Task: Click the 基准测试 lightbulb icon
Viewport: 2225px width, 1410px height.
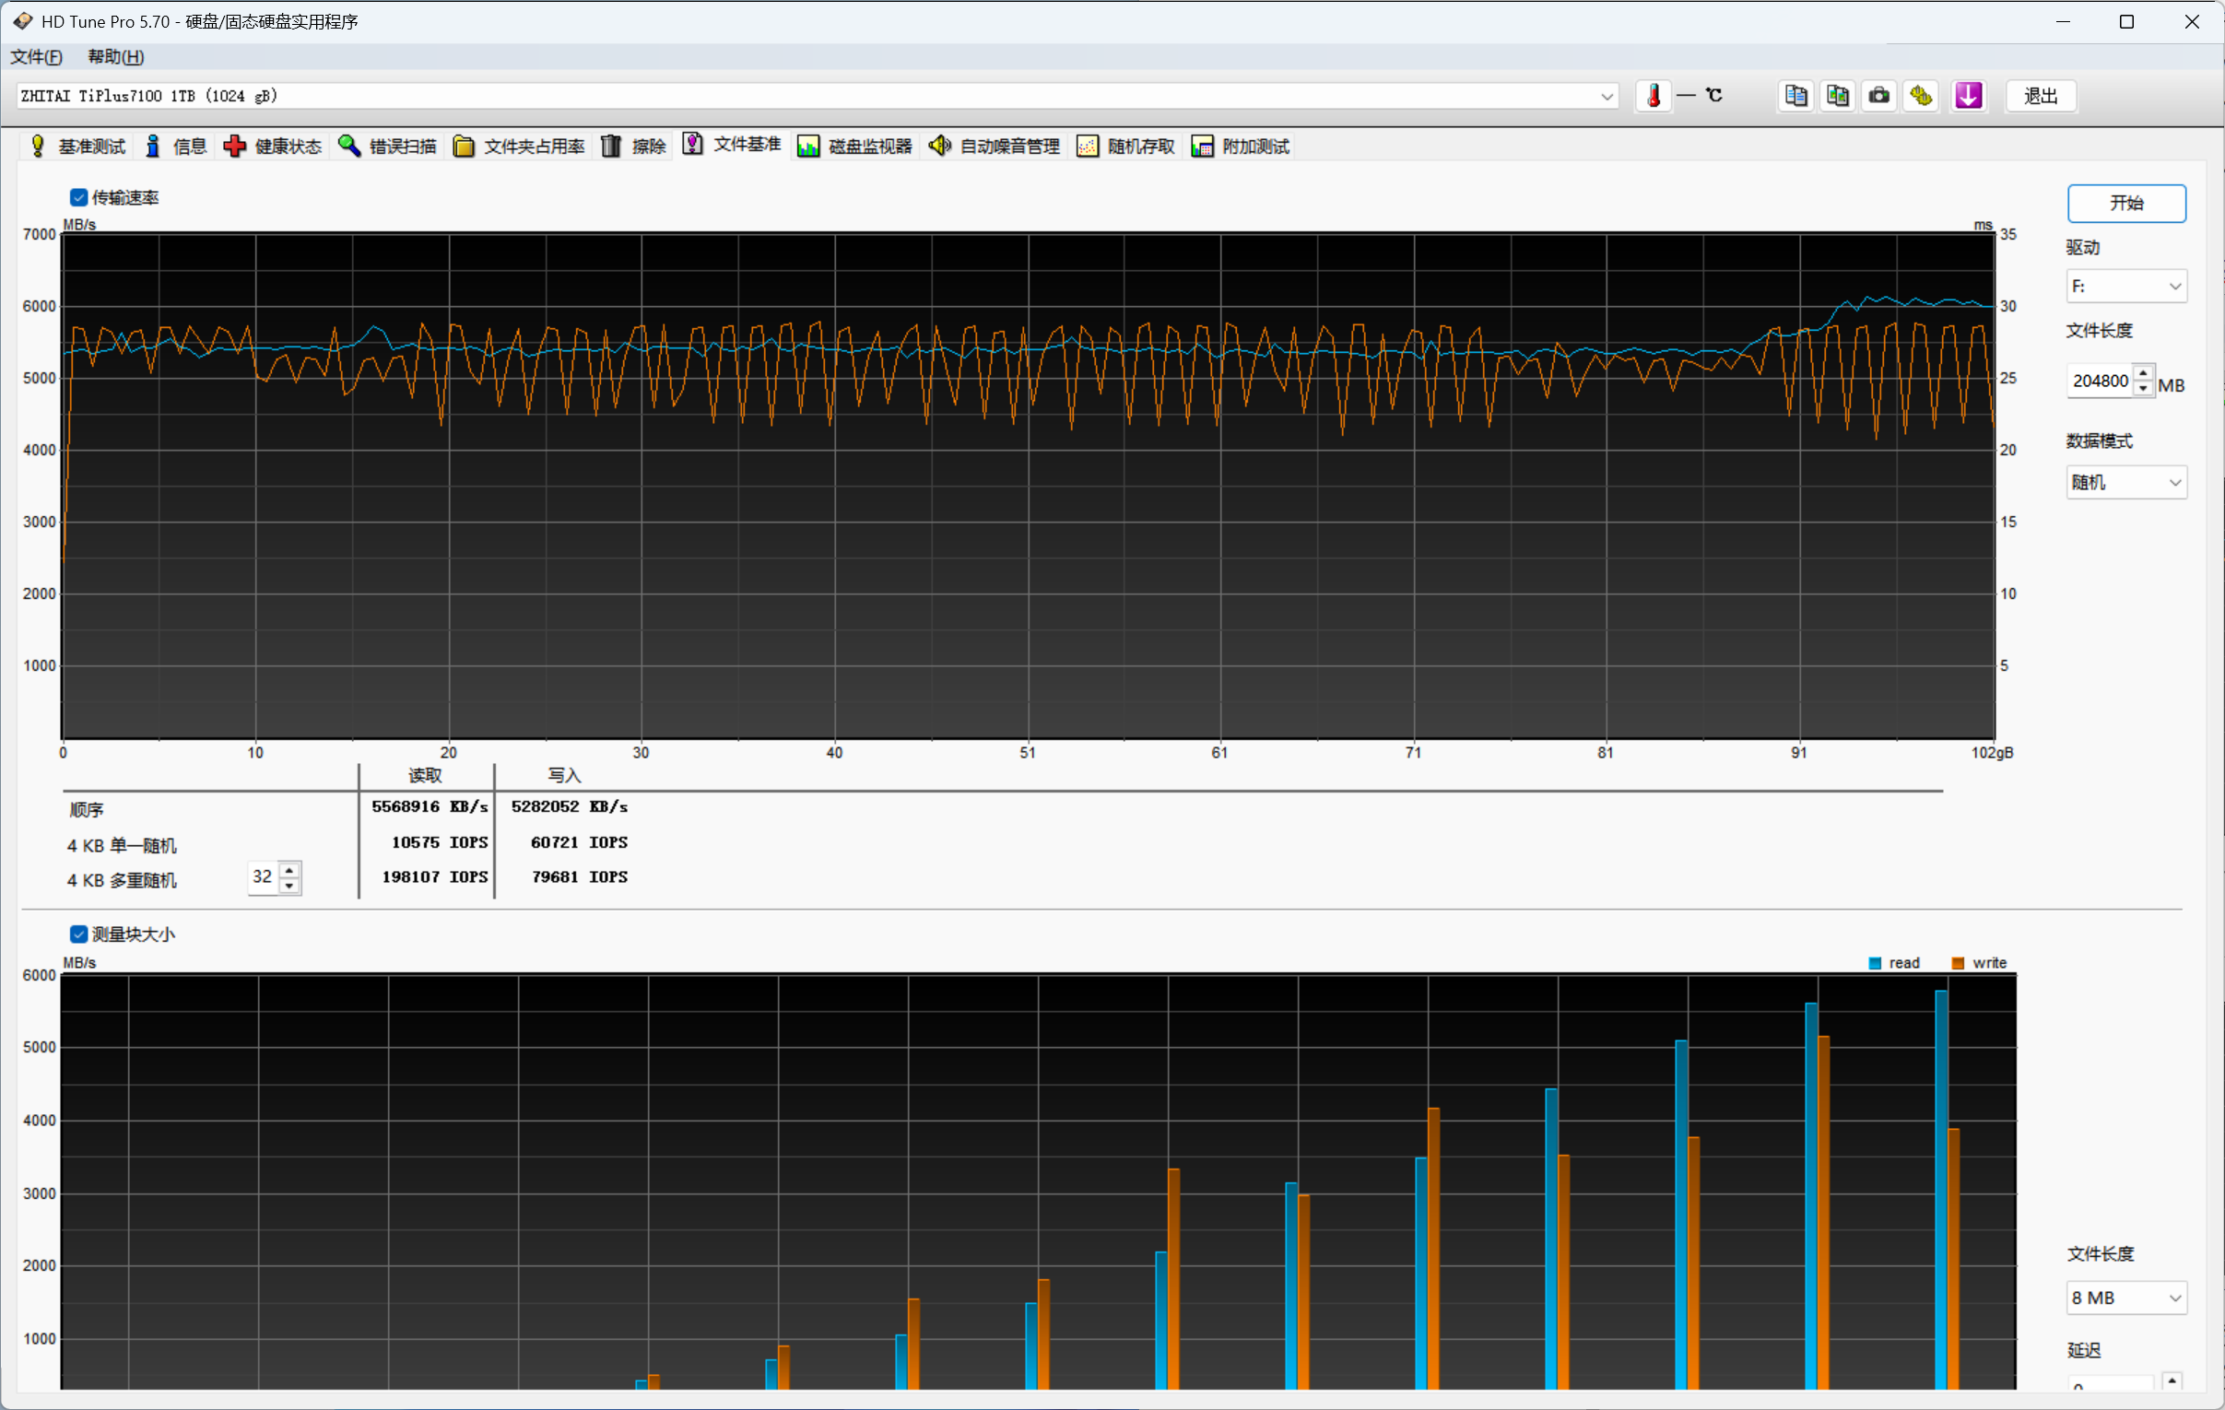Action: (x=38, y=146)
